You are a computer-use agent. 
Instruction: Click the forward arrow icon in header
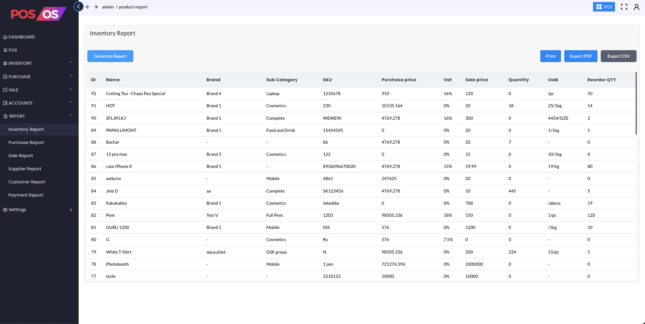(x=96, y=7)
